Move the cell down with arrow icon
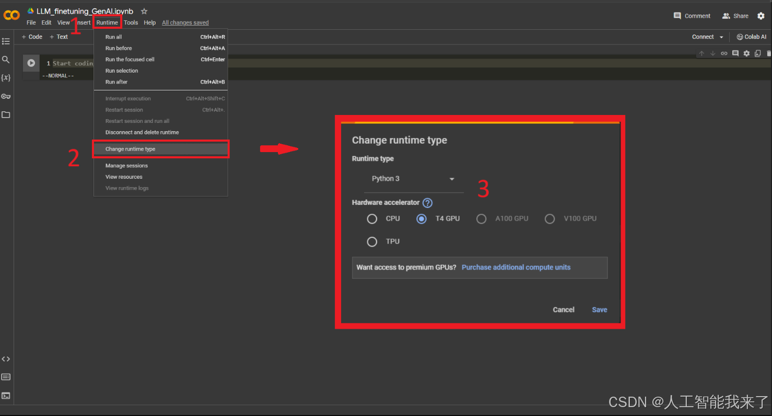 [x=713, y=53]
